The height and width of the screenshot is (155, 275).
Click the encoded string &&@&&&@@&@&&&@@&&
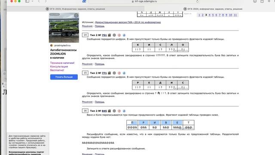click(98, 143)
